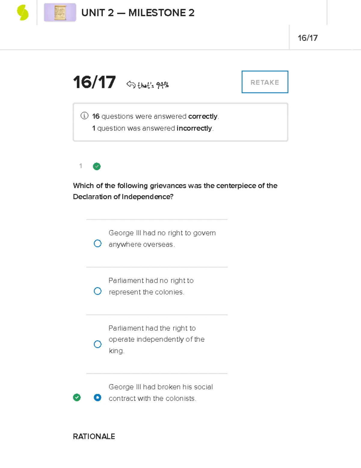Select 'George III had no right to govern' option
Image resolution: width=361 pixels, height=468 pixels.
click(x=97, y=243)
